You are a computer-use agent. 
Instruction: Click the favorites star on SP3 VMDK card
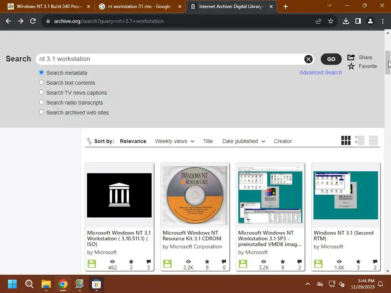pyautogui.click(x=283, y=262)
